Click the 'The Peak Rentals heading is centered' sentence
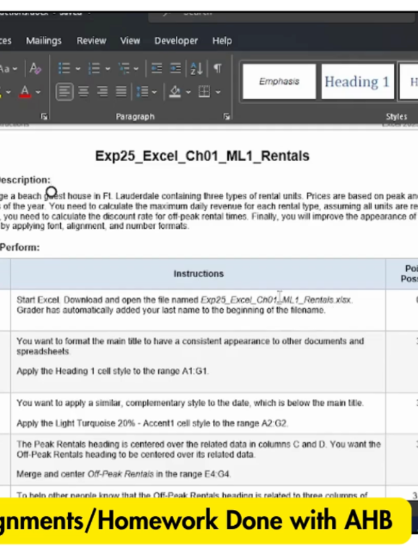 pos(199,449)
